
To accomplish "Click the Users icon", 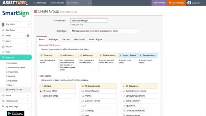I will (7, 85).
